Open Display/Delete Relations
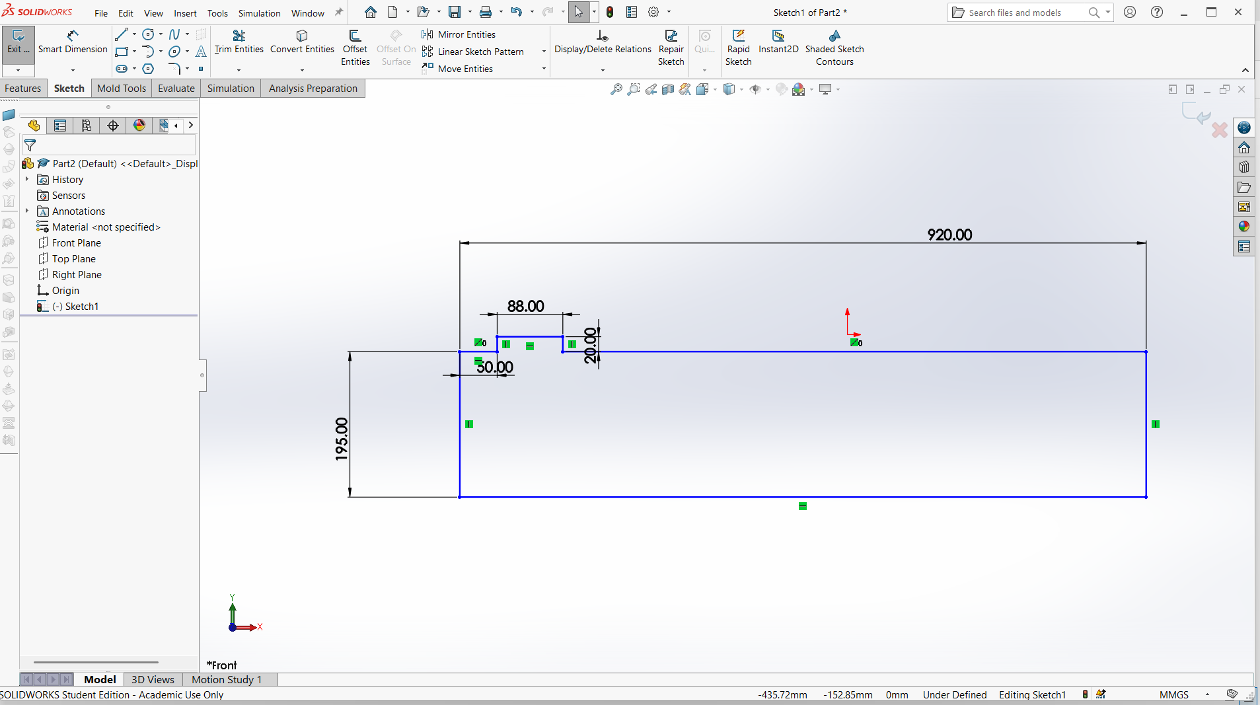Screen dimensions: 1260x705 point(603,42)
